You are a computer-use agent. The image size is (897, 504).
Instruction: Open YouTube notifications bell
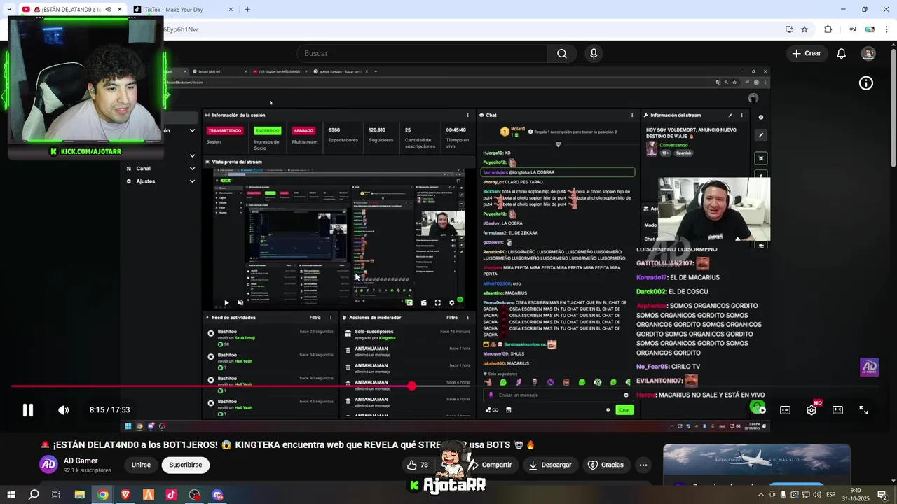(x=842, y=53)
